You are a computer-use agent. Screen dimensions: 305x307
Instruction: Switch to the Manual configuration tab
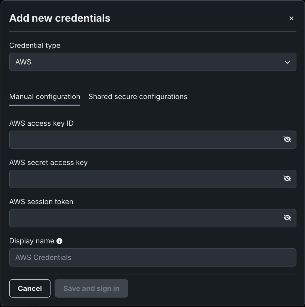[45, 97]
